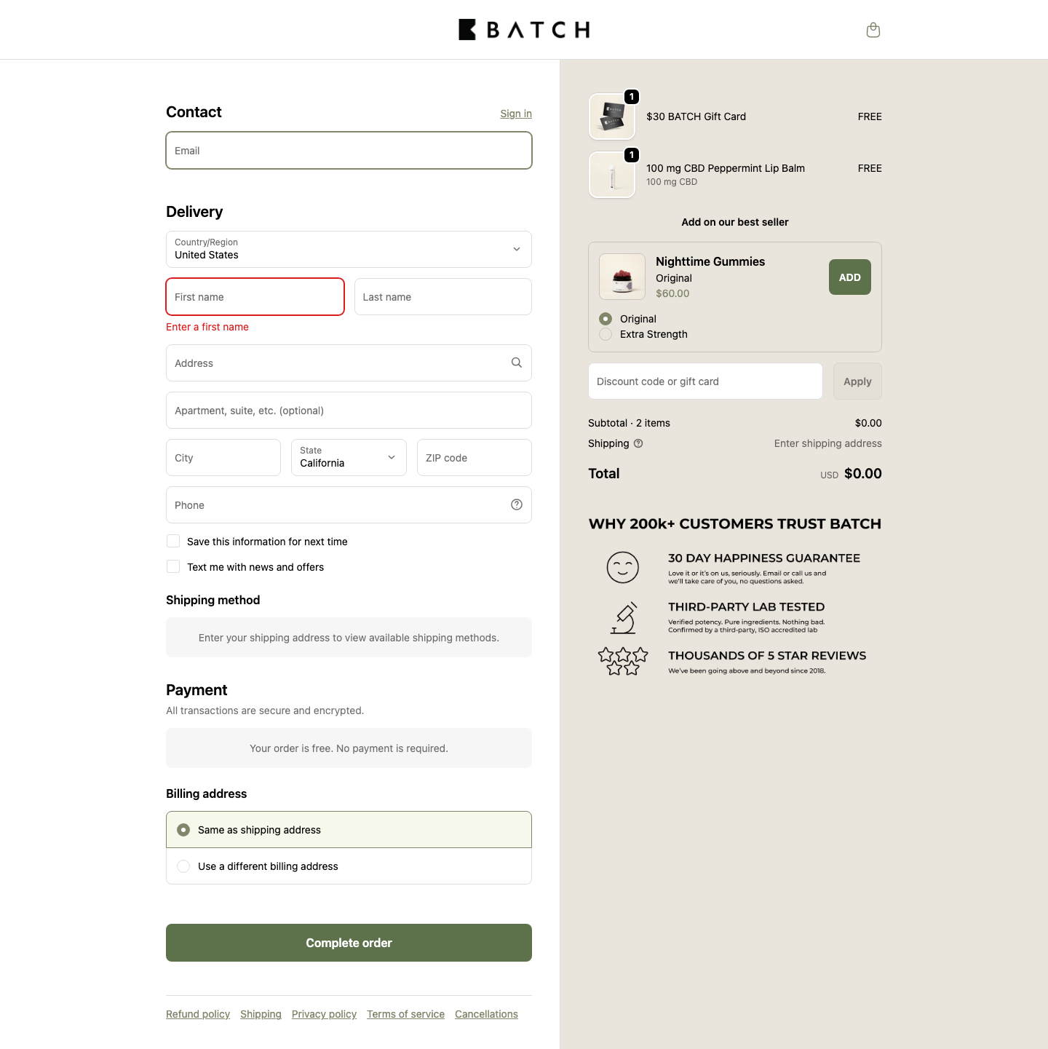
Task: Open the Terms of service page
Action: tap(405, 1014)
